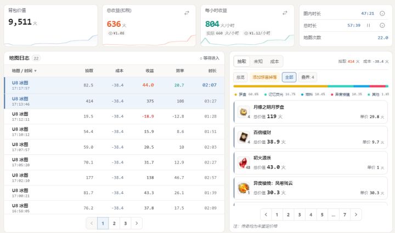Click the 背包价值 9,511 card
395x233 pixels.
pyautogui.click(x=50, y=26)
